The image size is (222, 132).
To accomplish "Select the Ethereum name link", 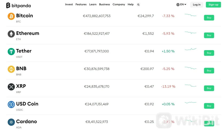I will (x=28, y=33).
